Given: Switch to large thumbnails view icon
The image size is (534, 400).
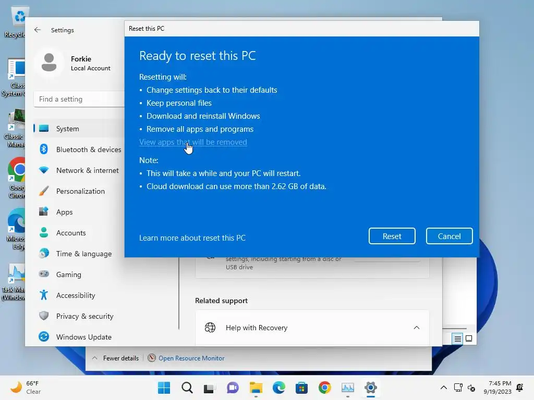Looking at the screenshot, I should [469, 339].
